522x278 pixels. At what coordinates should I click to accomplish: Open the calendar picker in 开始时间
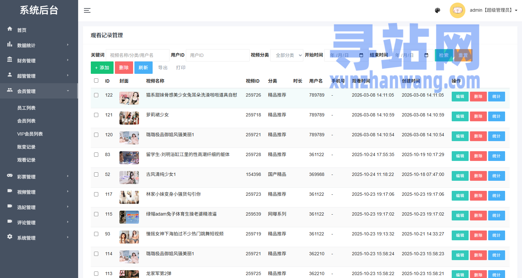[x=361, y=55]
